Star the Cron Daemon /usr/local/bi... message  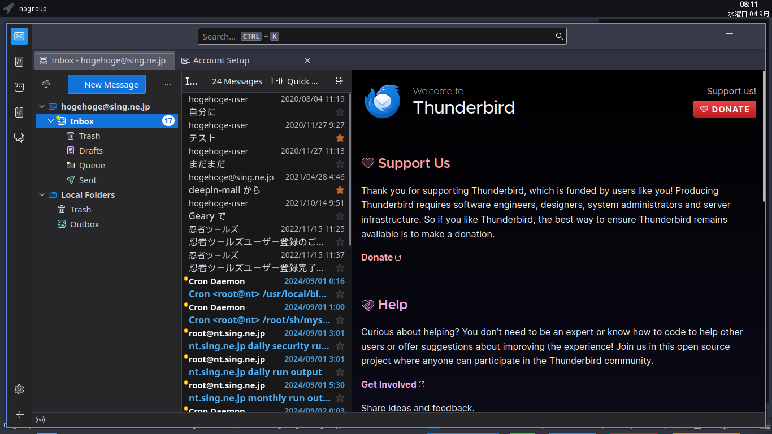(x=340, y=294)
